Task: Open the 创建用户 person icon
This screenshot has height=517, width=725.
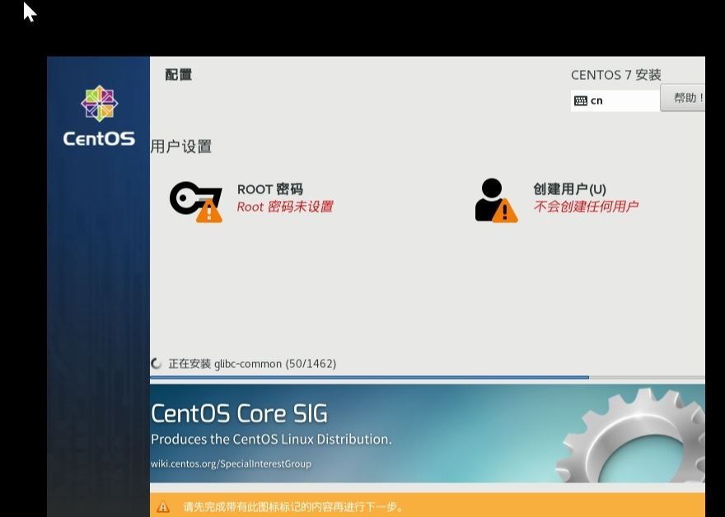Action: pyautogui.click(x=496, y=201)
